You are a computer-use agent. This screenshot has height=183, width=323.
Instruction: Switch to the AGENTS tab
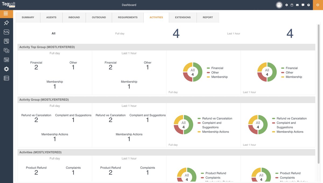point(51,17)
